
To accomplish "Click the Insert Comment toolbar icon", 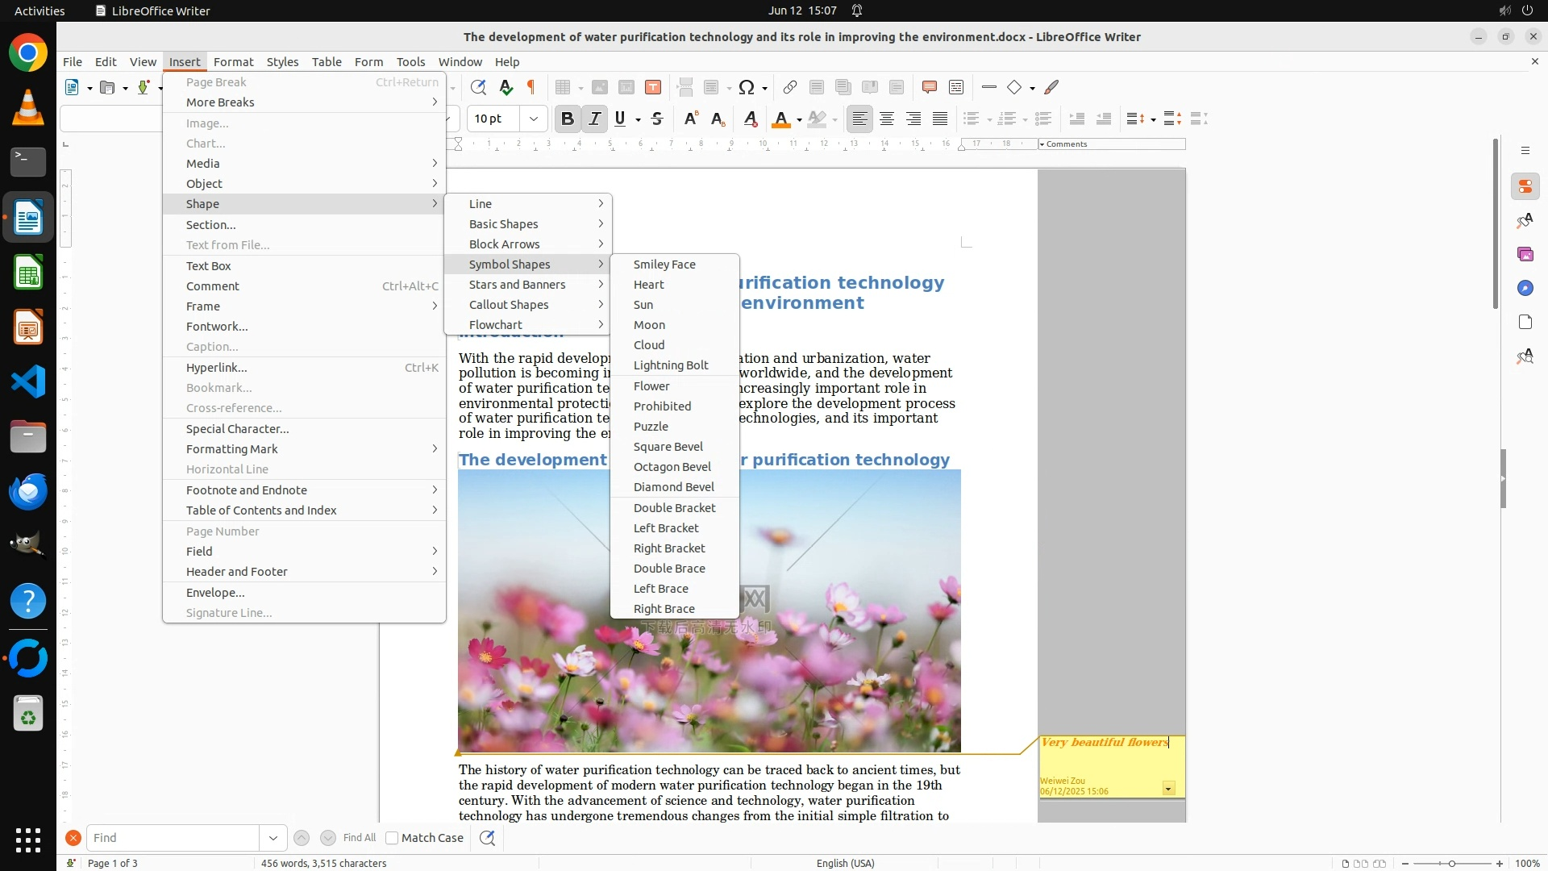I will click(x=929, y=88).
